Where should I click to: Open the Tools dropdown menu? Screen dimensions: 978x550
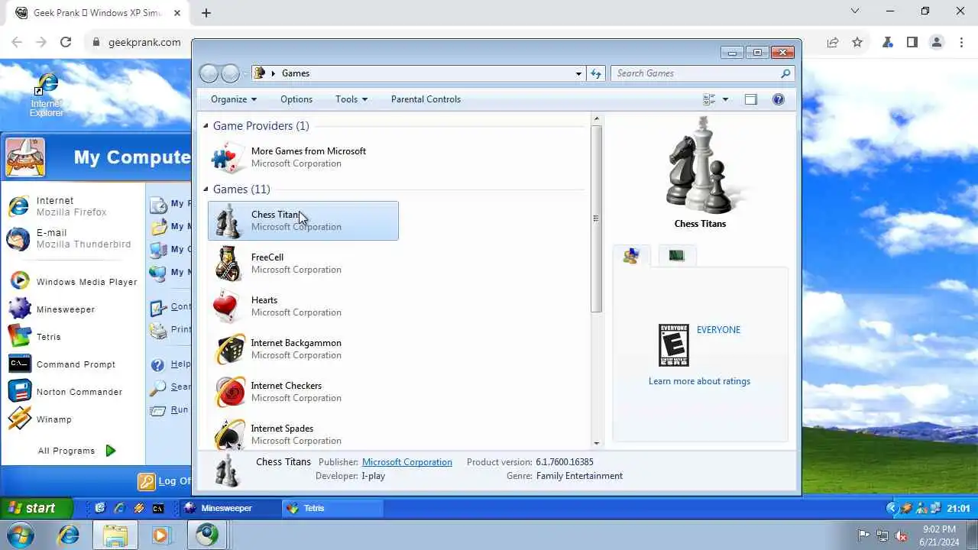351,99
